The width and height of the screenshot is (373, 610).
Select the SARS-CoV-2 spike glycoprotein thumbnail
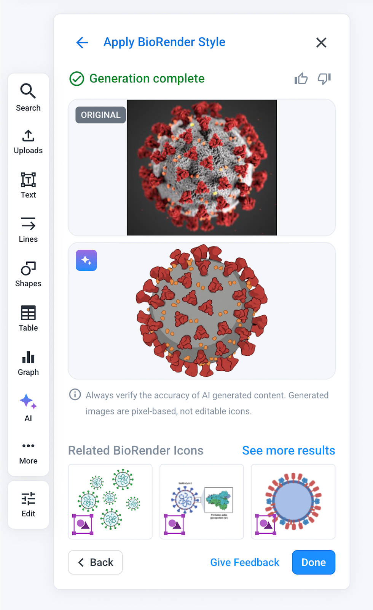pyautogui.click(x=202, y=501)
